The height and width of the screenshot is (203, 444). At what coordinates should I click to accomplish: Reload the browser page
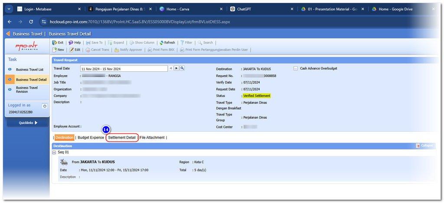31,22
